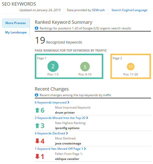
Task: Click the Page 2 label
Action: pyautogui.click(x=117, y=58)
